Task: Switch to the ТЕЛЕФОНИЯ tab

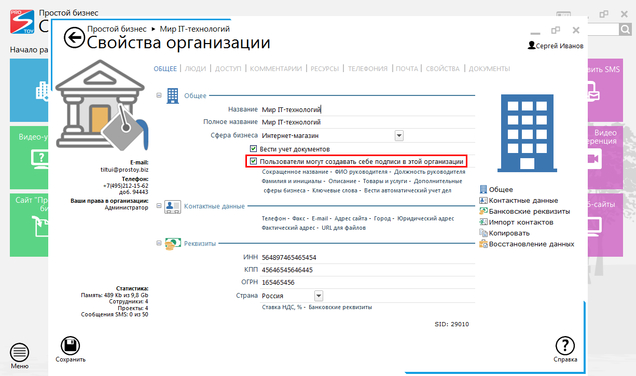Action: (x=368, y=68)
